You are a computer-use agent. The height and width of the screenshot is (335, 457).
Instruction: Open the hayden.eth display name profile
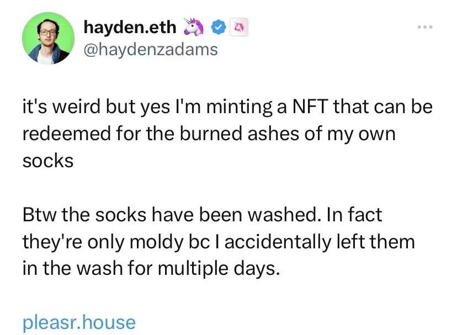[x=130, y=26]
